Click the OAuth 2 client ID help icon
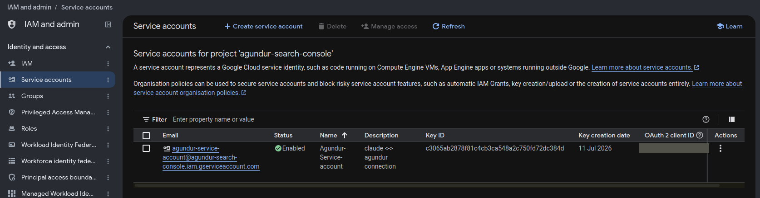 [x=700, y=135]
